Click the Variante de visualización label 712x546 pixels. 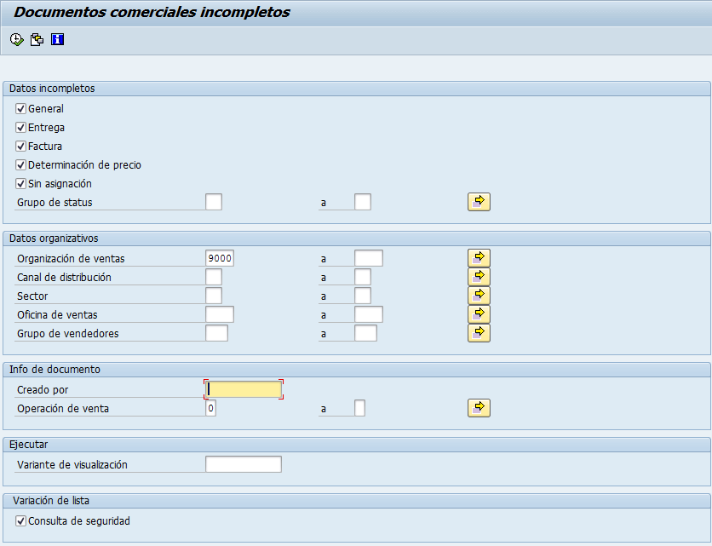pyautogui.click(x=72, y=465)
